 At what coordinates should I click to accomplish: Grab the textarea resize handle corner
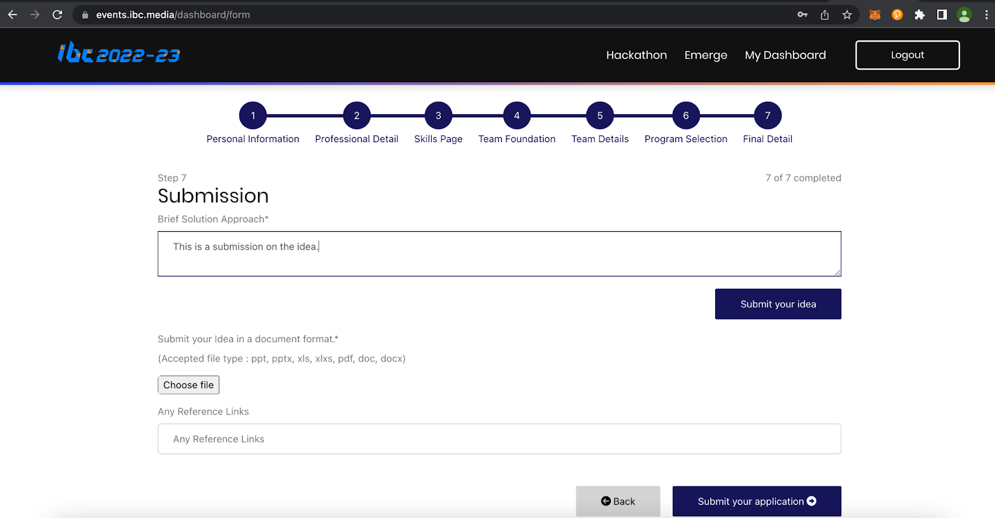(837, 272)
